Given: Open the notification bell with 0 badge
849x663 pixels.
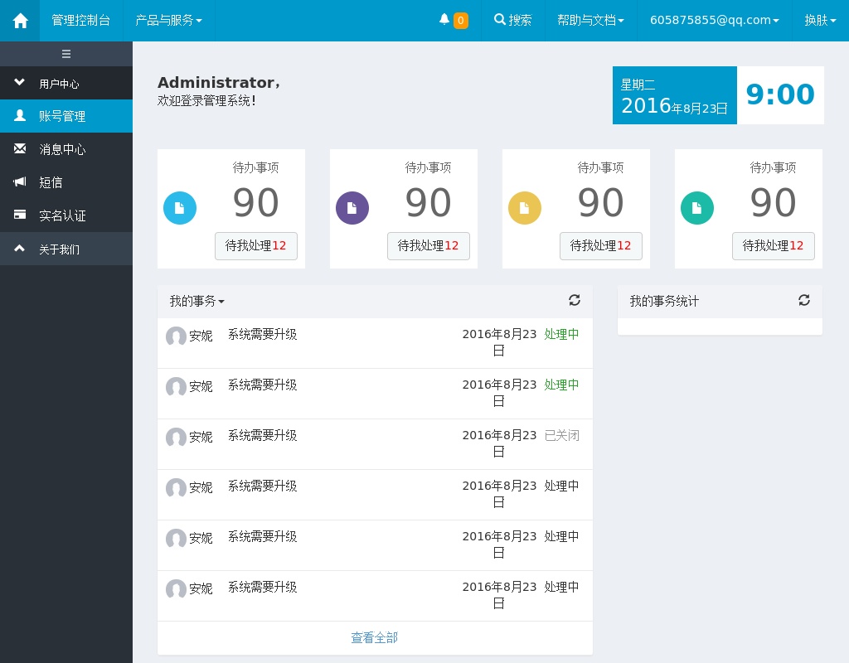Looking at the screenshot, I should [453, 21].
